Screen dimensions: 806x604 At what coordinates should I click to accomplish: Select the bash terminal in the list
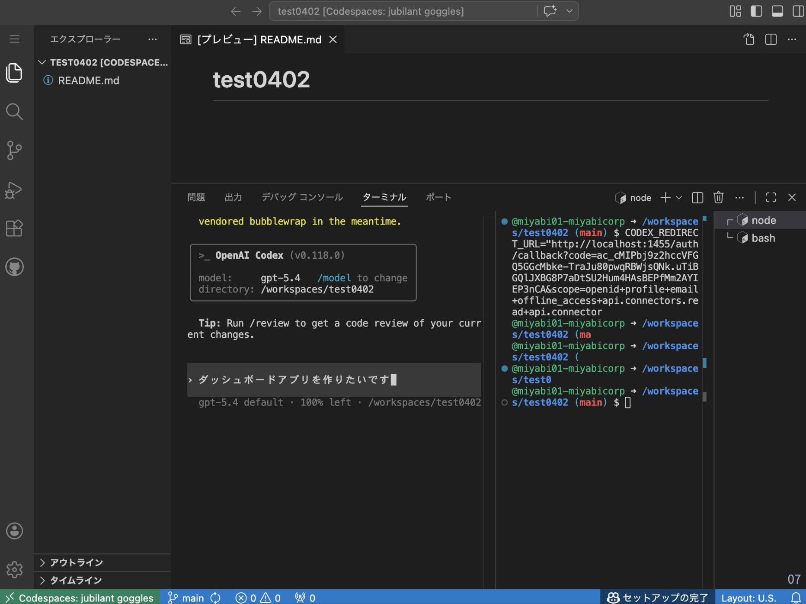tap(760, 238)
